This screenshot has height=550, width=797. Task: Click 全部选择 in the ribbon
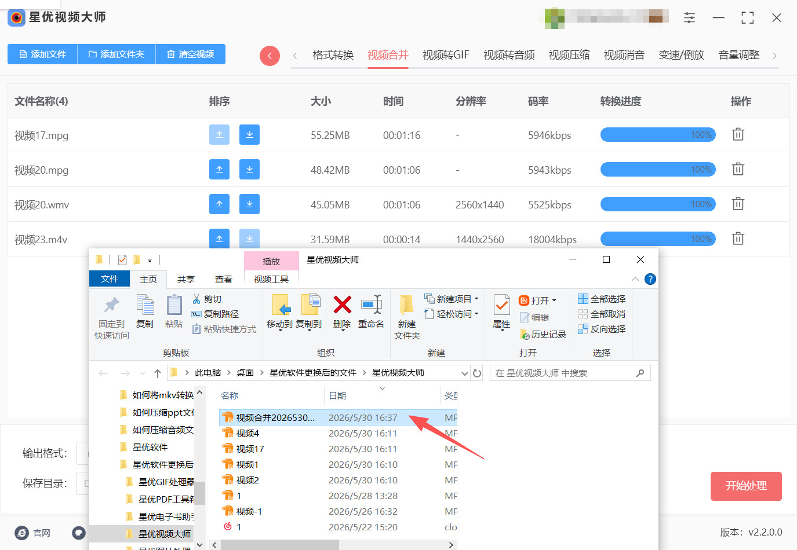[x=602, y=299]
